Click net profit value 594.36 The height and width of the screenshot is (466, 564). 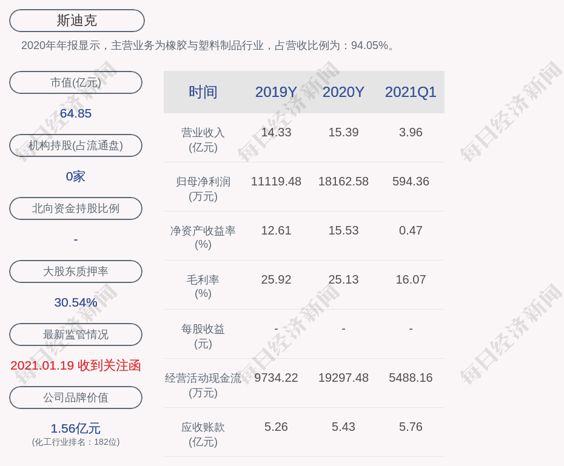tap(411, 181)
